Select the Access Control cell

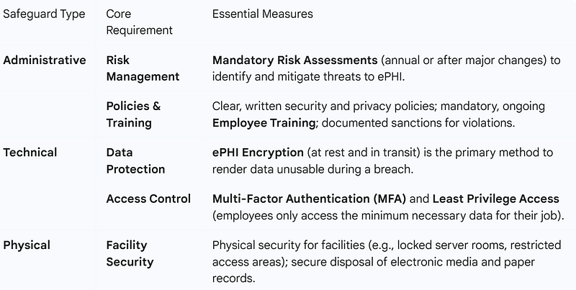click(x=148, y=199)
